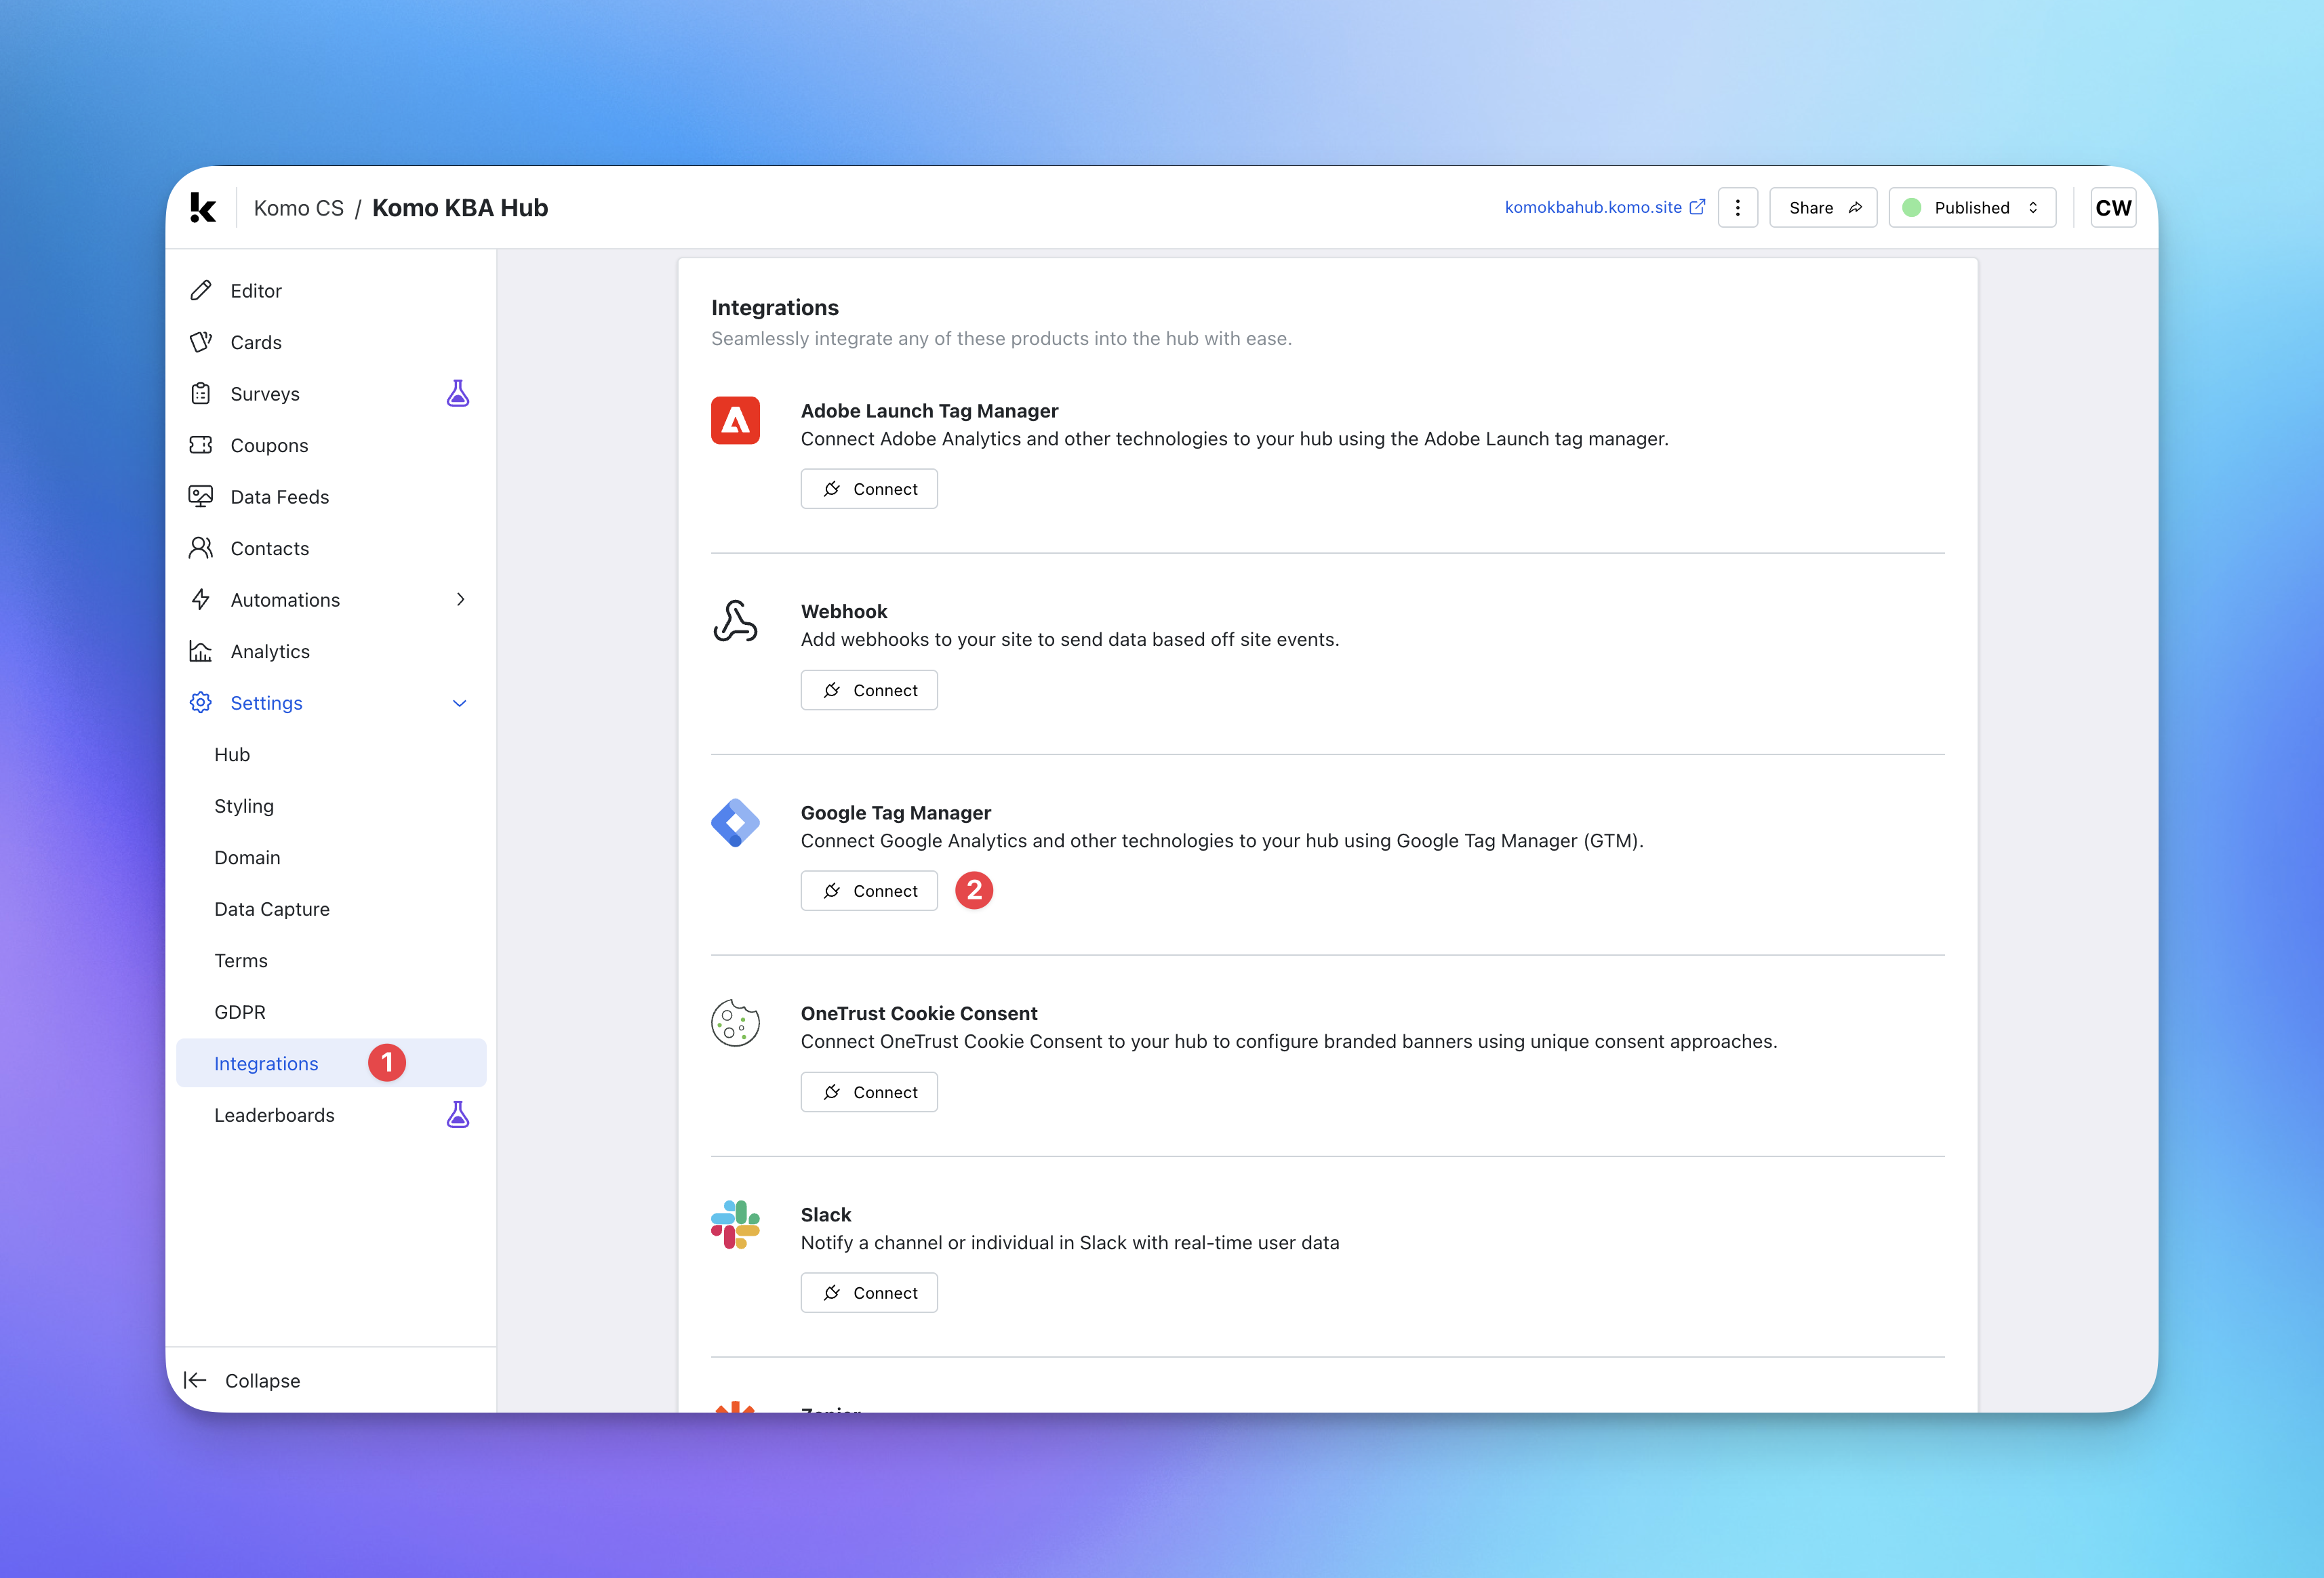Click the Data Feeds monitor icon
The height and width of the screenshot is (1578, 2324).
tap(201, 496)
